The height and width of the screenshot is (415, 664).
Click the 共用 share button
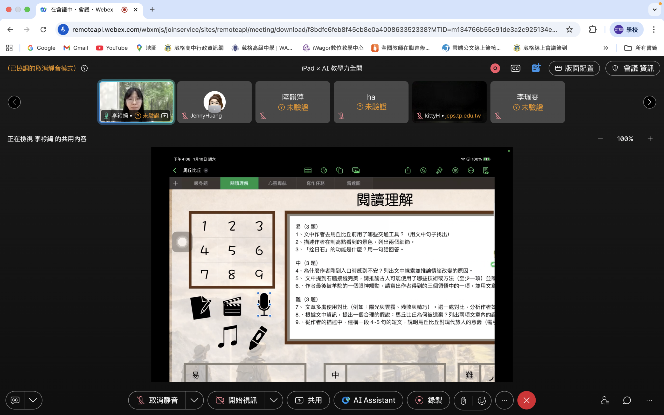pos(308,400)
